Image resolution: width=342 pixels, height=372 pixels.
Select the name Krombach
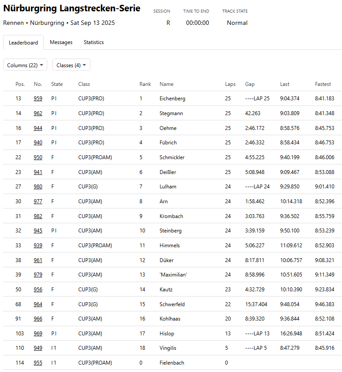171,216
